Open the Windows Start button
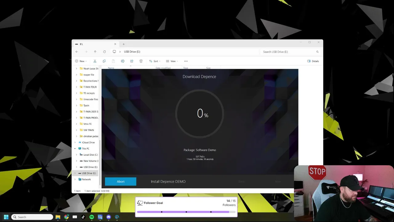Viewport: 394px width, 222px height. click(6, 217)
